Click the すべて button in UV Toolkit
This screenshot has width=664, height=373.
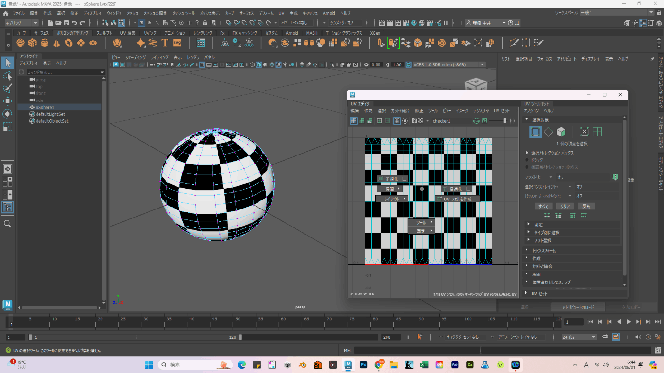point(544,206)
